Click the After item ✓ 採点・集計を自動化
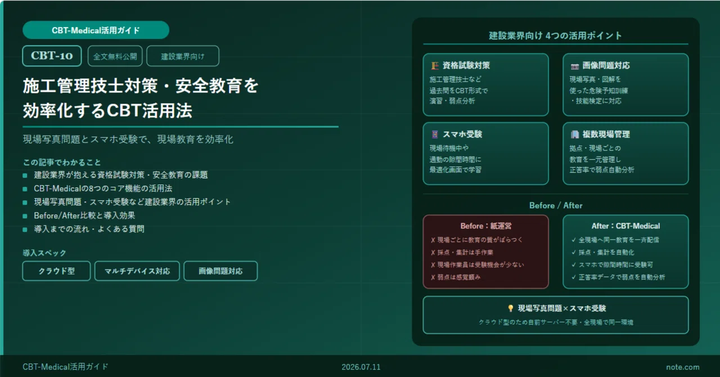 602,252
